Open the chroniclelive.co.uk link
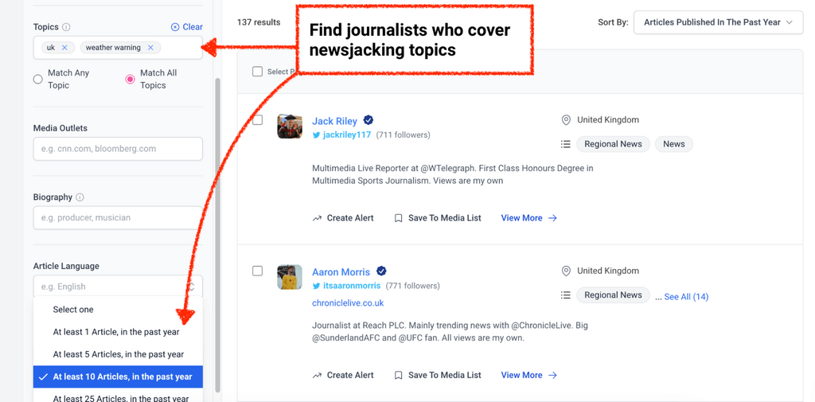This screenshot has height=402, width=815. click(348, 303)
